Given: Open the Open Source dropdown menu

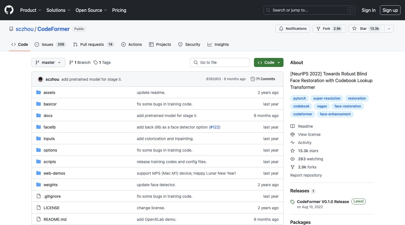Looking at the screenshot, I should click(x=91, y=10).
